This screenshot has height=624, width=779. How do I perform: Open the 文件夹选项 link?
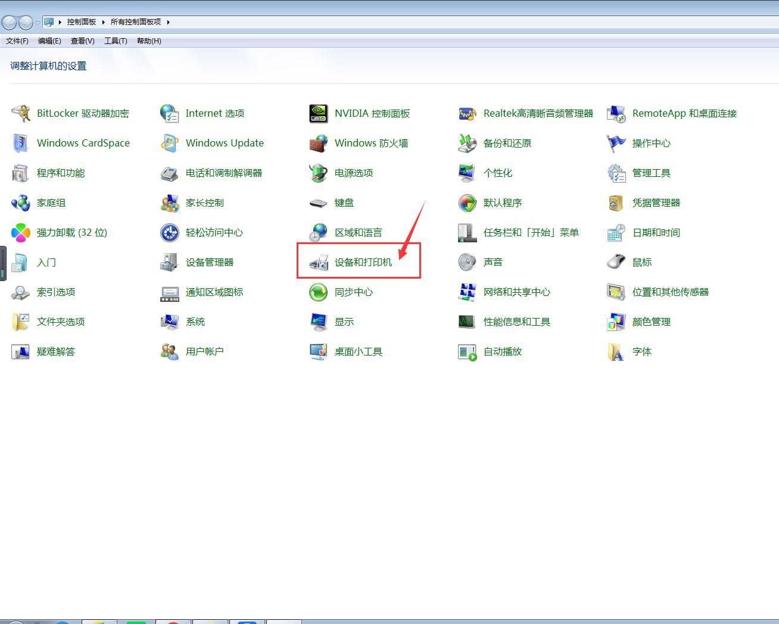pyautogui.click(x=61, y=322)
